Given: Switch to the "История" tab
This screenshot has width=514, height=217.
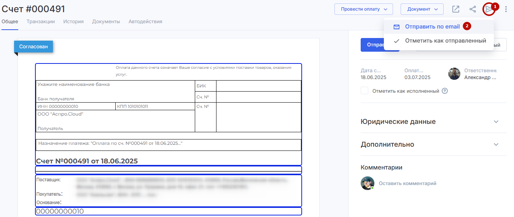Looking at the screenshot, I should [x=73, y=22].
